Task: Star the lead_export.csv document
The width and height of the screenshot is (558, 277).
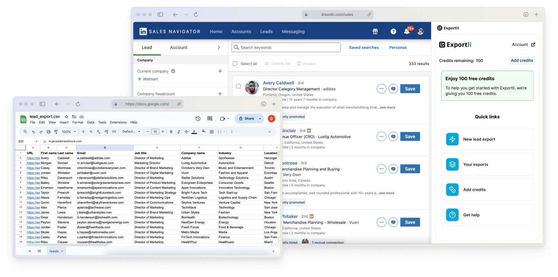Action: click(x=67, y=117)
